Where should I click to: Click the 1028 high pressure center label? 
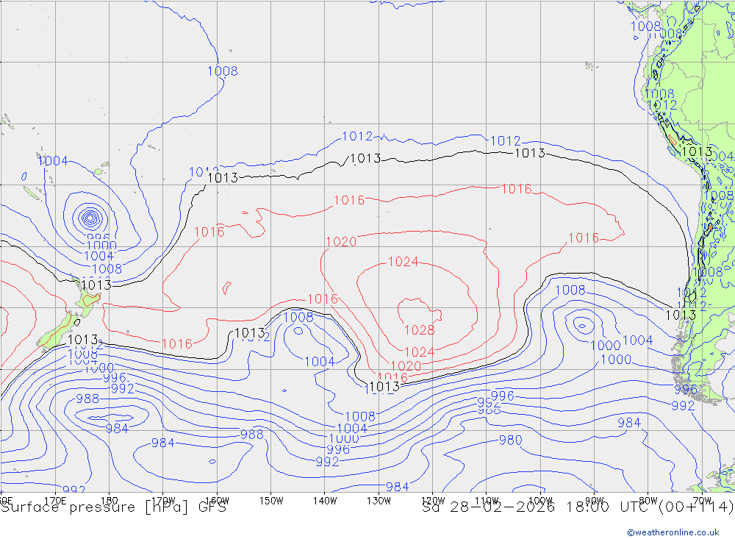[419, 330]
